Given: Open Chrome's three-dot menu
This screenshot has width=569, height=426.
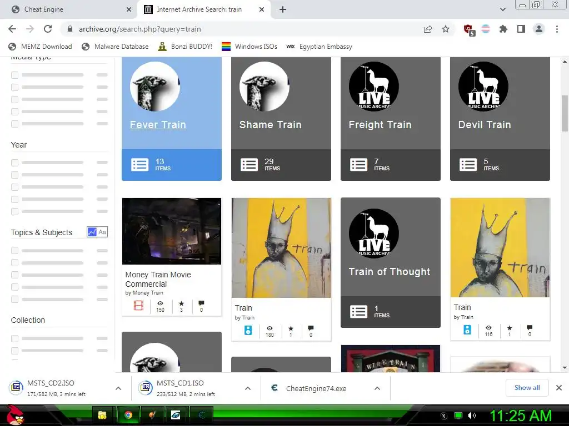Looking at the screenshot, I should pyautogui.click(x=557, y=29).
